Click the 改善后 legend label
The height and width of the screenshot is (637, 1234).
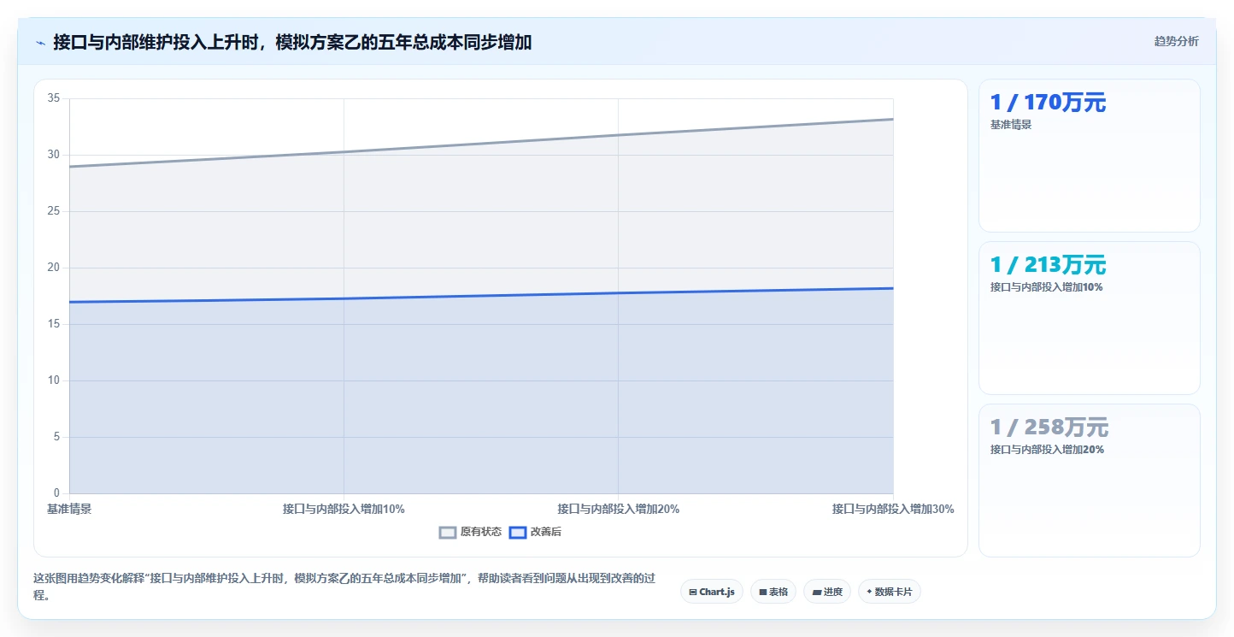click(546, 532)
